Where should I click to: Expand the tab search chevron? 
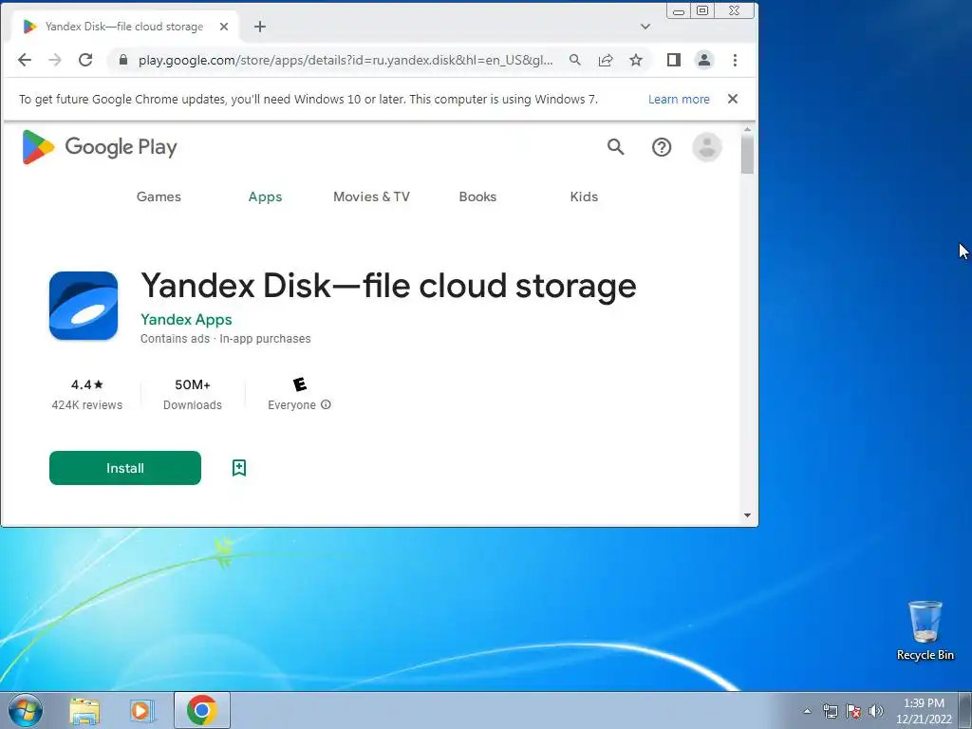645,27
